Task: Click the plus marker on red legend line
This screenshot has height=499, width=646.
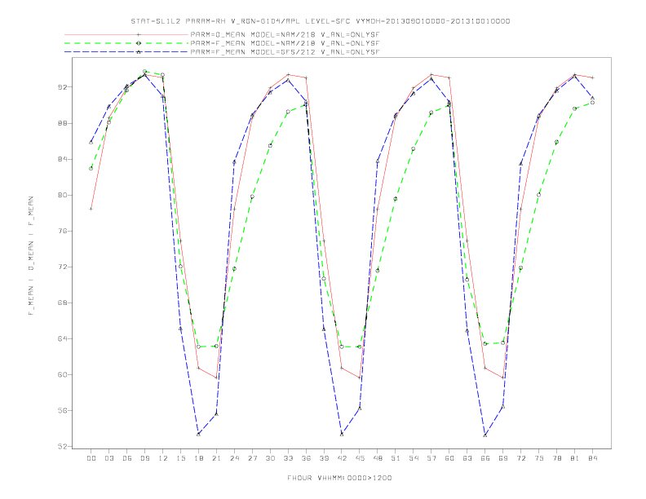Action: pos(139,34)
